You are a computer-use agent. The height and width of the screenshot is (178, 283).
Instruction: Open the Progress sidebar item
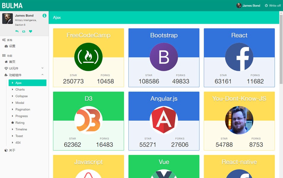click(x=27, y=116)
